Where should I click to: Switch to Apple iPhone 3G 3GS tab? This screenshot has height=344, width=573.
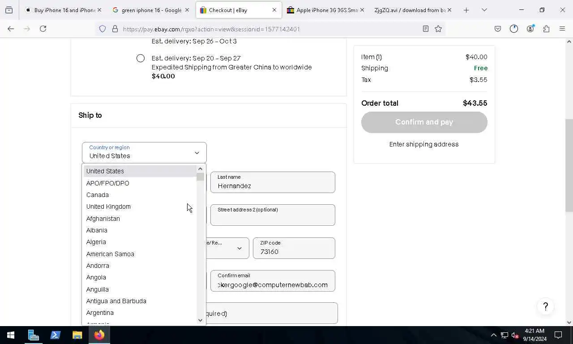(325, 10)
